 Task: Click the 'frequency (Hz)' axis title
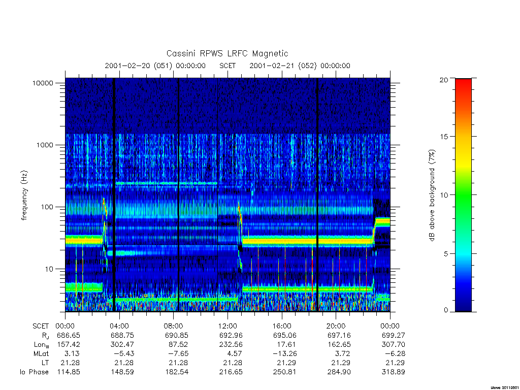point(24,196)
